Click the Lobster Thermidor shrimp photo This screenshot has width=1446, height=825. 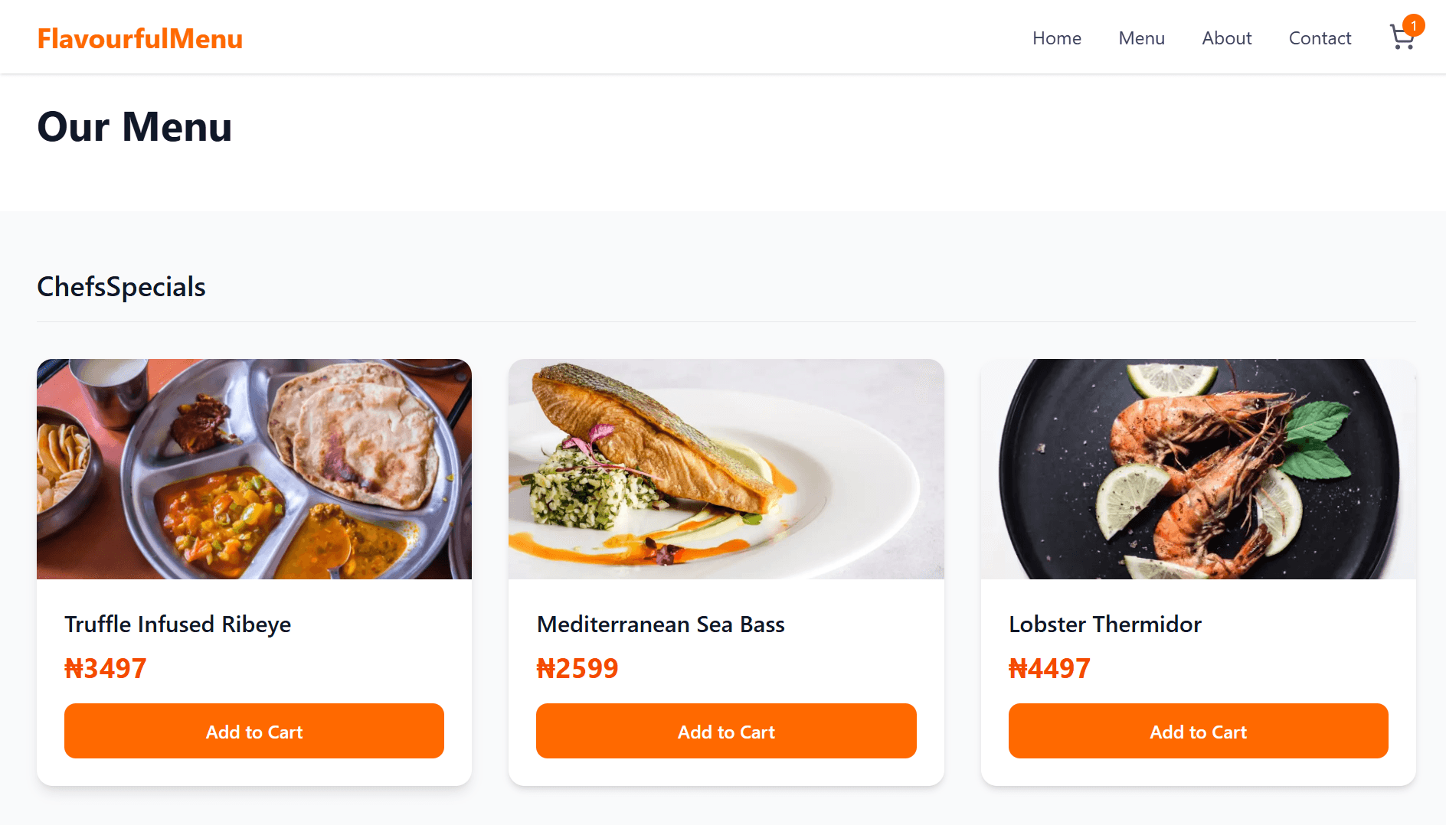1198,469
